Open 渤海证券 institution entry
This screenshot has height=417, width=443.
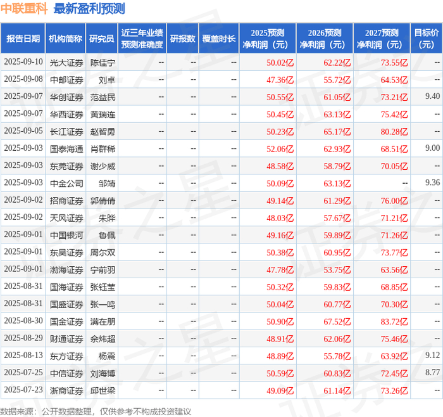click(x=66, y=269)
